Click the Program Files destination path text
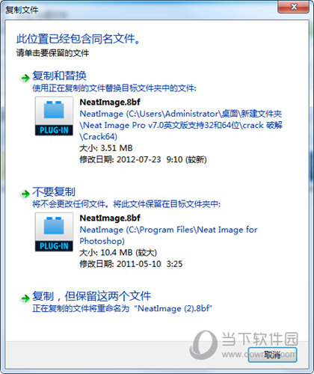 pos(168,235)
